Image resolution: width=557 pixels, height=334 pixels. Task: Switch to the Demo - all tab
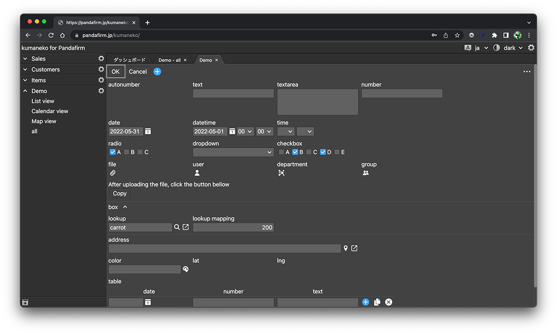[169, 60]
